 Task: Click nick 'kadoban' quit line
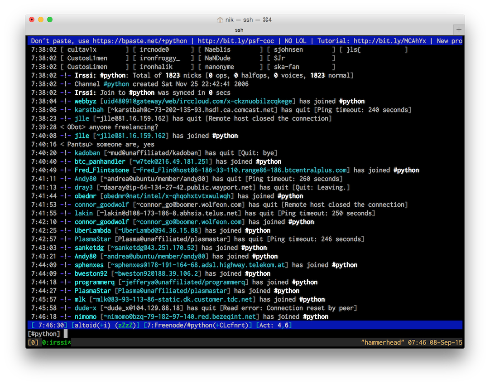[87, 153]
